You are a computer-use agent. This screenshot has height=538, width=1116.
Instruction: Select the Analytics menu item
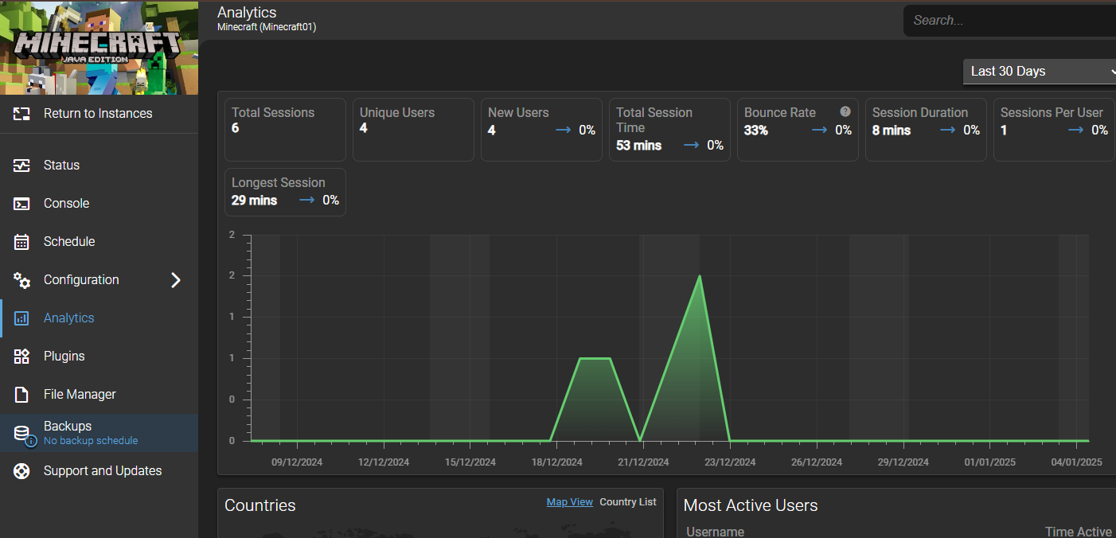[x=68, y=318]
